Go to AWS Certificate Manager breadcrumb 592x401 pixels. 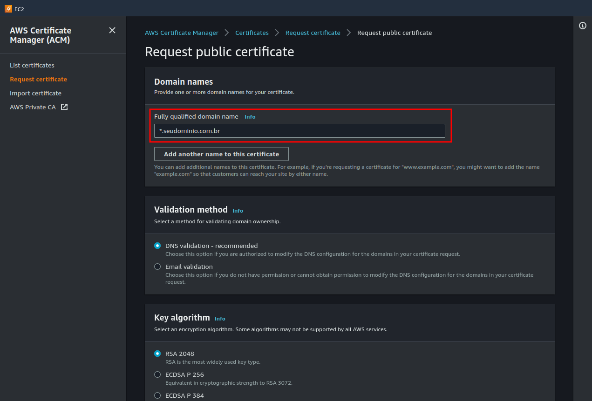(x=182, y=33)
